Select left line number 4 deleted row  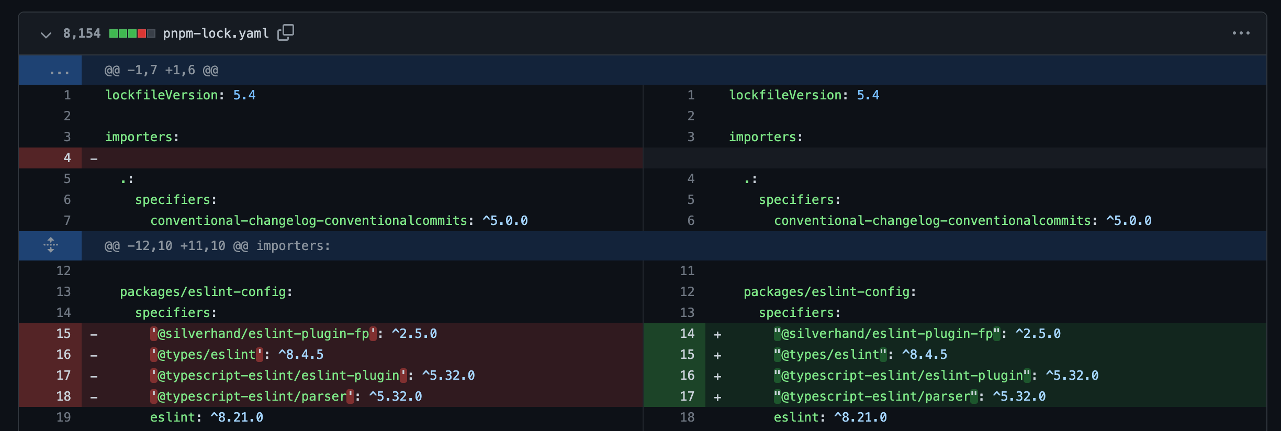click(x=50, y=158)
